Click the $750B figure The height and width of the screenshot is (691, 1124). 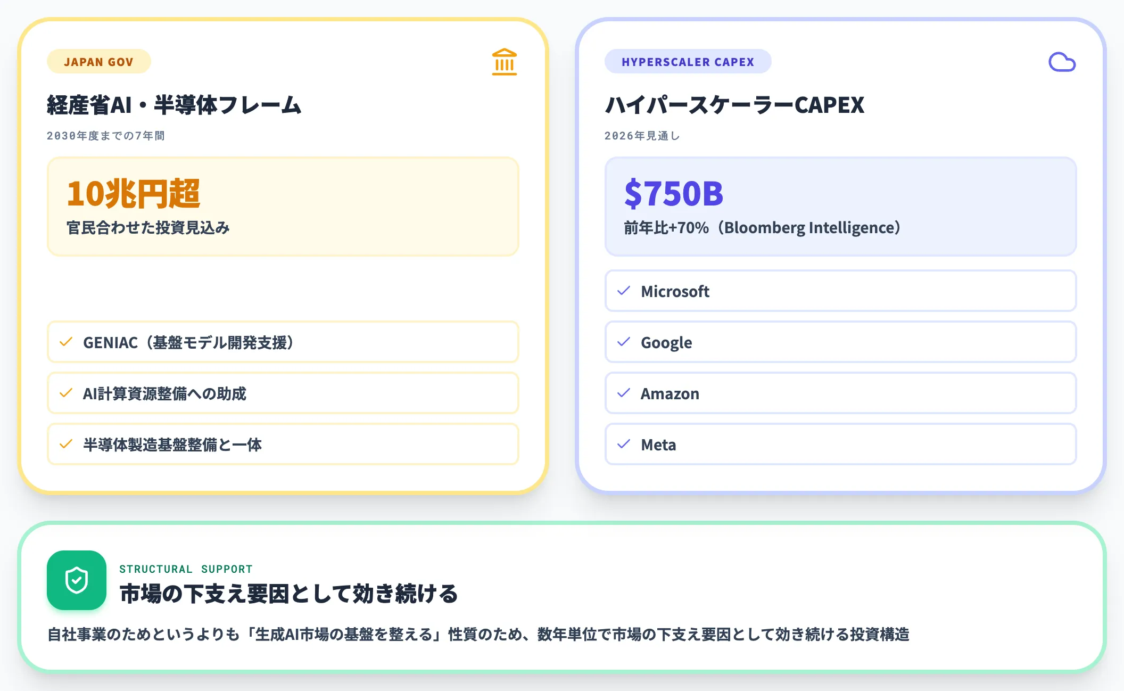[x=674, y=193]
